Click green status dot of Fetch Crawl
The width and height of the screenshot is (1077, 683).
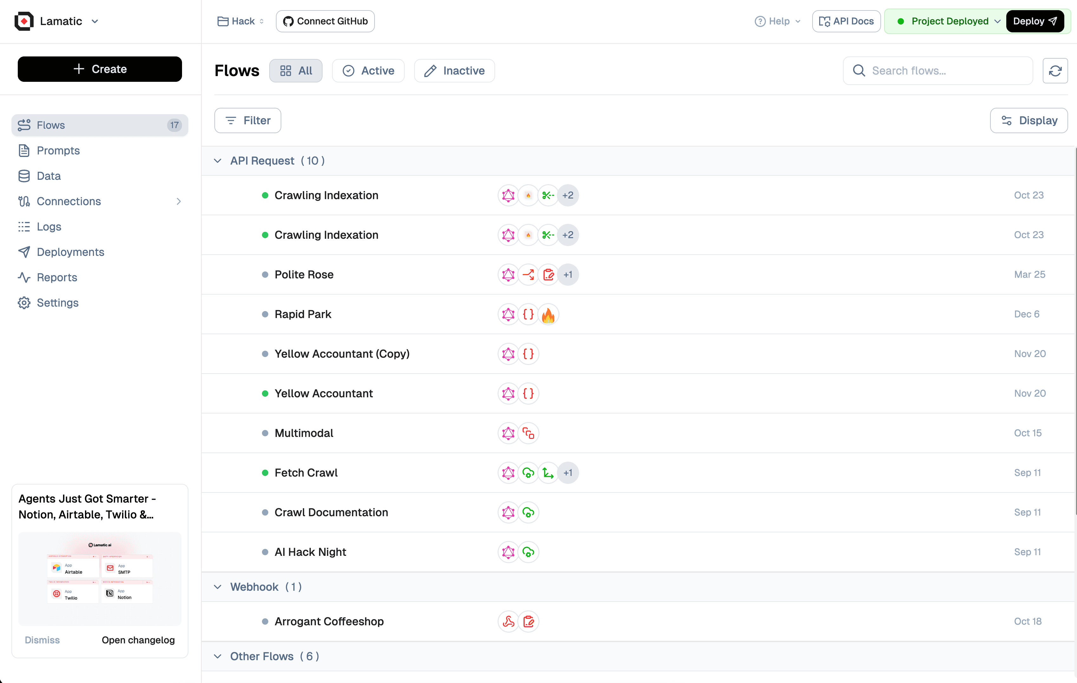265,473
